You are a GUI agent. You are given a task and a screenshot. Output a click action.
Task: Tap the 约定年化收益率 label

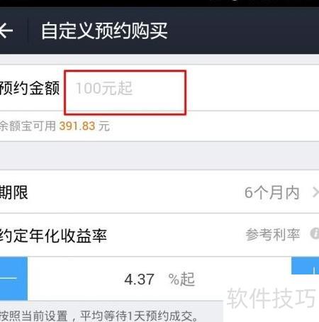[x=53, y=235]
